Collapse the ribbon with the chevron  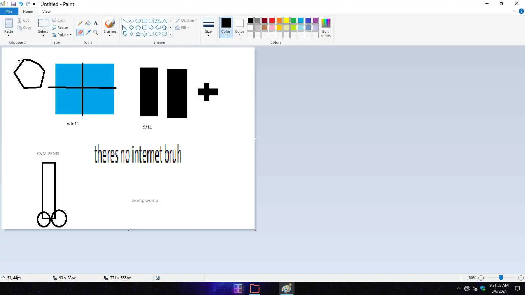pyautogui.click(x=514, y=11)
